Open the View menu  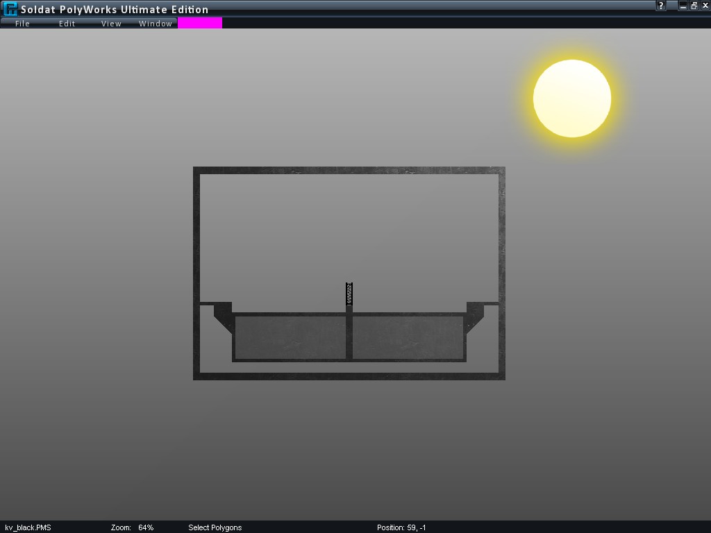(x=111, y=24)
